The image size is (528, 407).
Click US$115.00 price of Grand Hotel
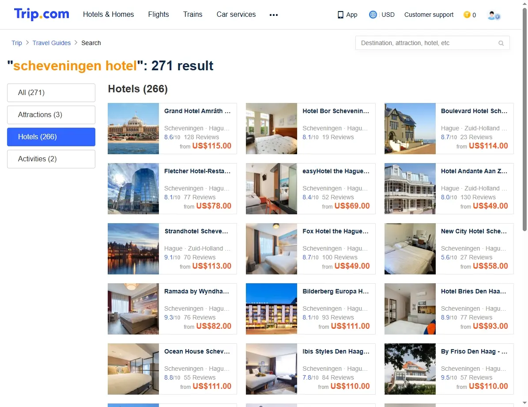(212, 146)
